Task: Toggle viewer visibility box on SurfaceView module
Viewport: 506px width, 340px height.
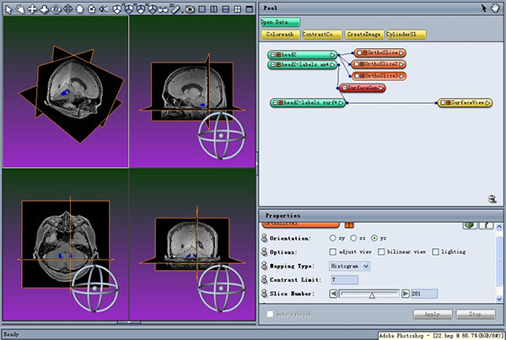Action: [x=444, y=103]
